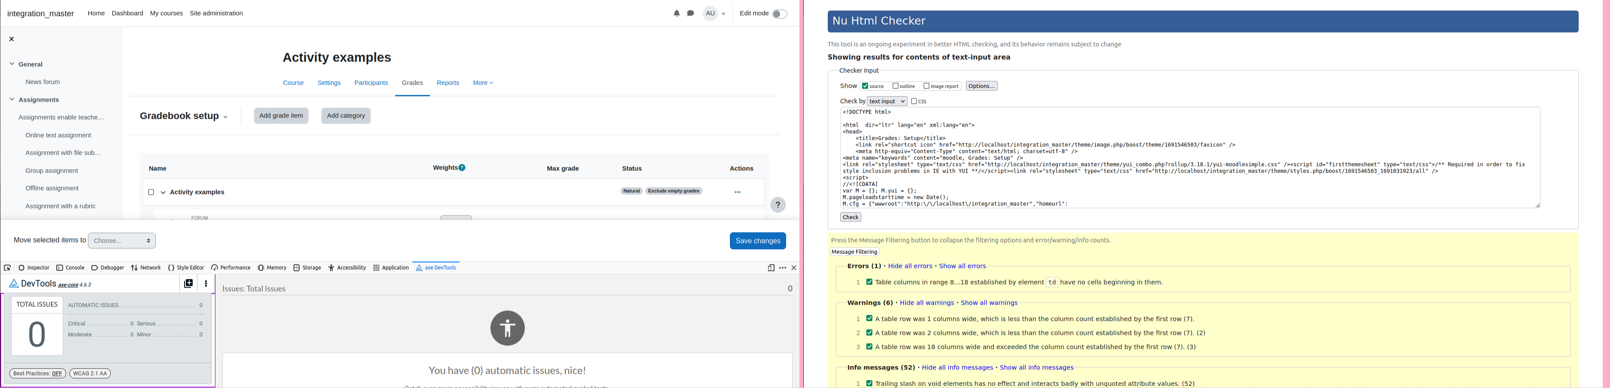
Task: Click Add grade item button
Action: (x=281, y=115)
